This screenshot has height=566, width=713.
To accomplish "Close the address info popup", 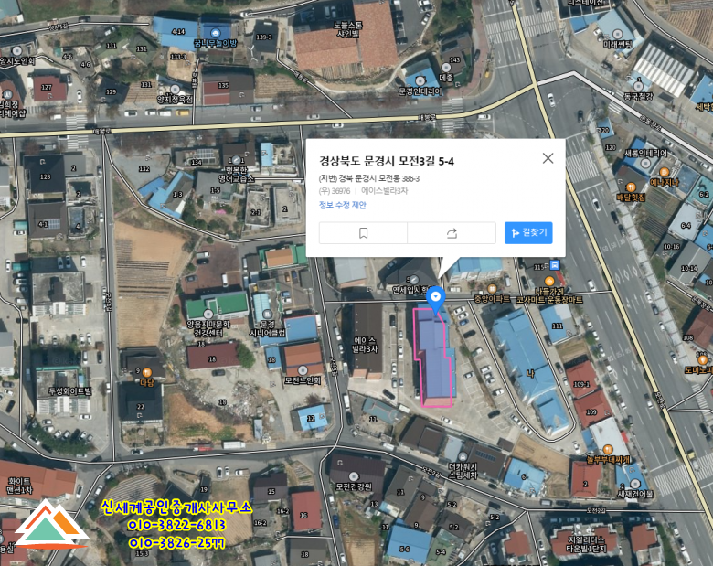I will click(548, 158).
